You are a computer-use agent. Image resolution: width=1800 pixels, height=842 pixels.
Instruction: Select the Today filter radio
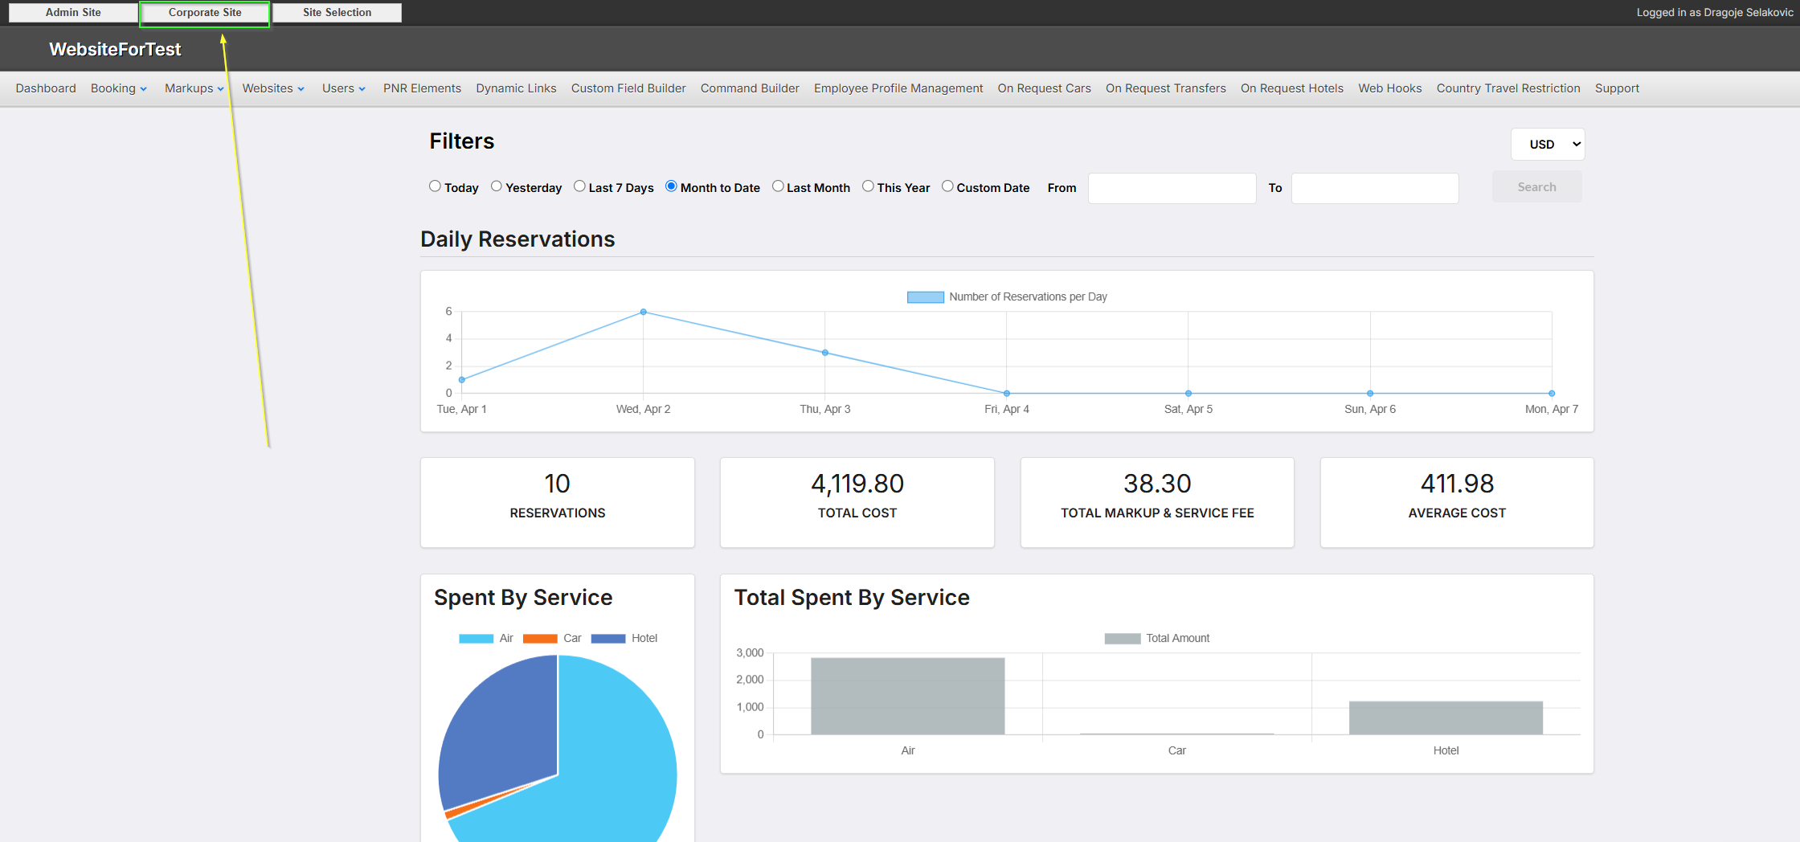[435, 186]
